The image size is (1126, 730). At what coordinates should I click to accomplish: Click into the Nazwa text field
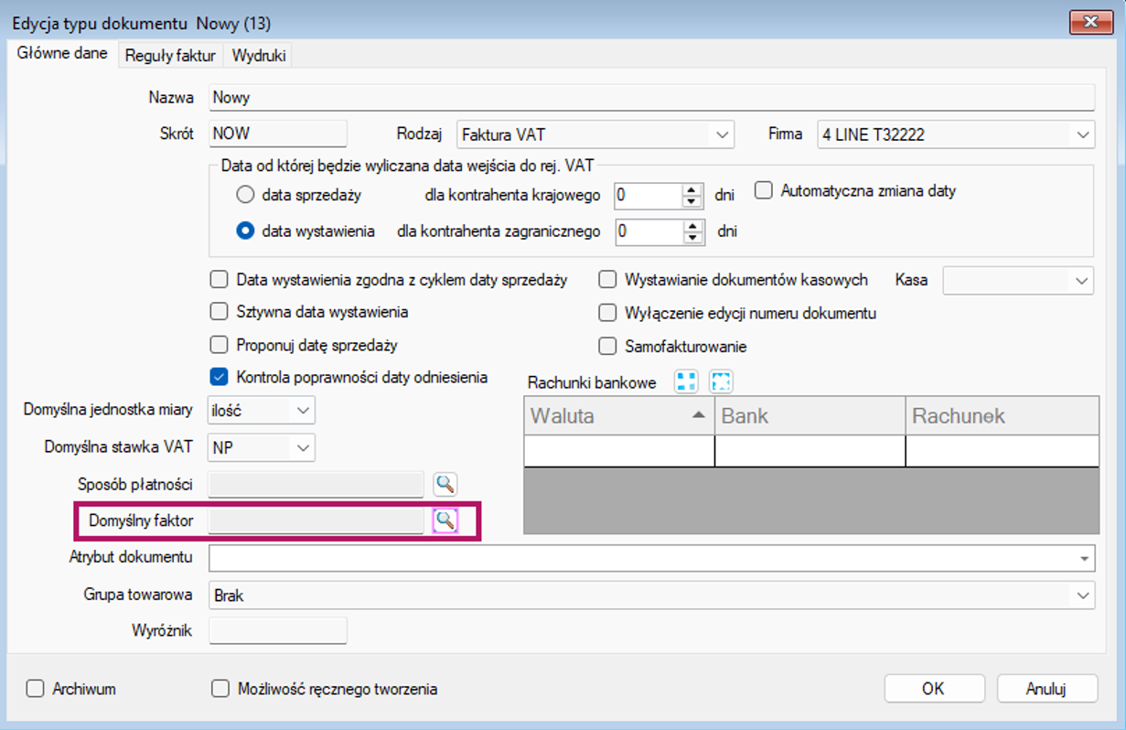pyautogui.click(x=651, y=97)
